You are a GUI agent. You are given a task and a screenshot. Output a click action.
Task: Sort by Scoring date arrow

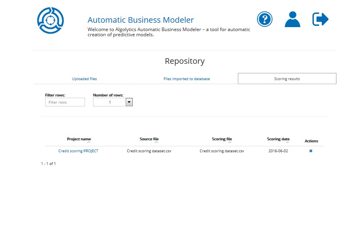(x=287, y=142)
